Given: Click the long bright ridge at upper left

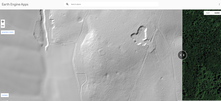Looking at the screenshot, I should [x=45, y=29].
